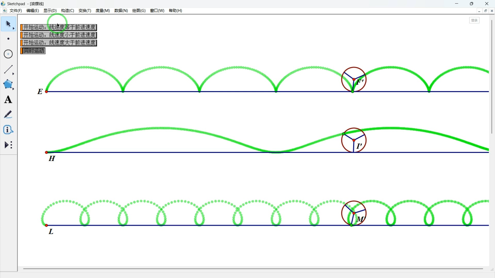Click the 登录 login button
The width and height of the screenshot is (495, 278).
click(x=474, y=20)
